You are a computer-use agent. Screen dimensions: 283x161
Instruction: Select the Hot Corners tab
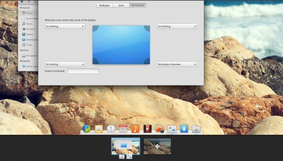pyautogui.click(x=138, y=5)
